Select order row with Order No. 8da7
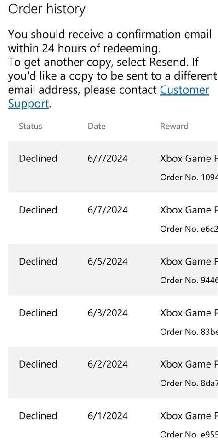 coord(113,373)
